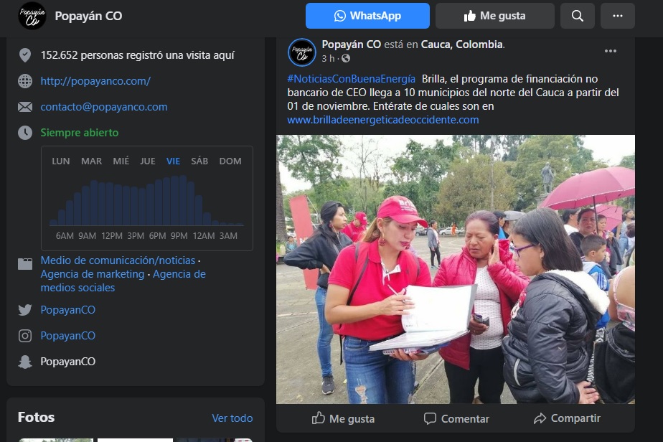The image size is (663, 442).
Task: Open the popayanco.com website link
Action: click(x=95, y=81)
